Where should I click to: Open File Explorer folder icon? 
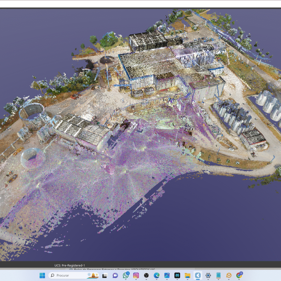187,275
